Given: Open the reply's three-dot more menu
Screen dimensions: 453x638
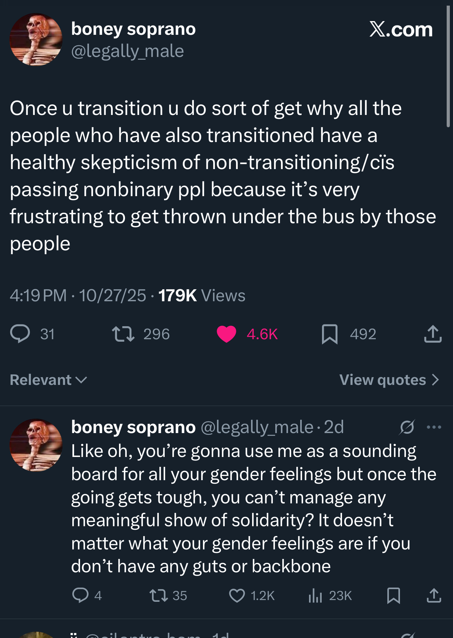Looking at the screenshot, I should coord(434,427).
